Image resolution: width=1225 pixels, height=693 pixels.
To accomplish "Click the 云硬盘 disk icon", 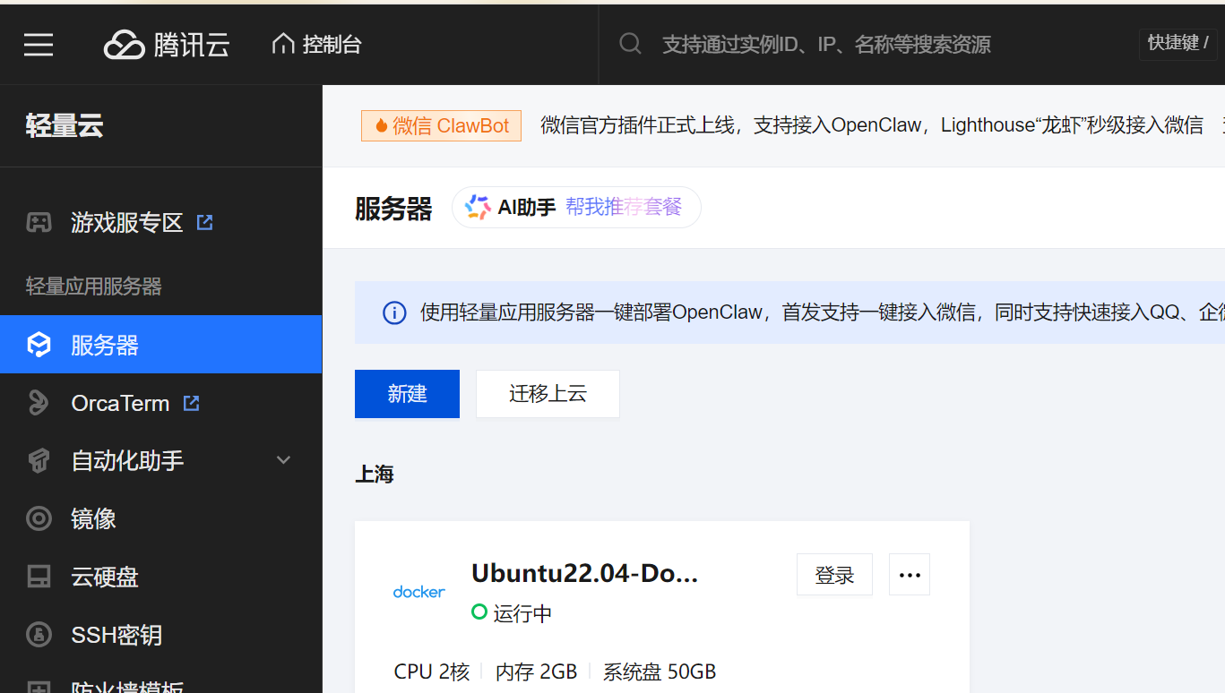I will coord(39,577).
